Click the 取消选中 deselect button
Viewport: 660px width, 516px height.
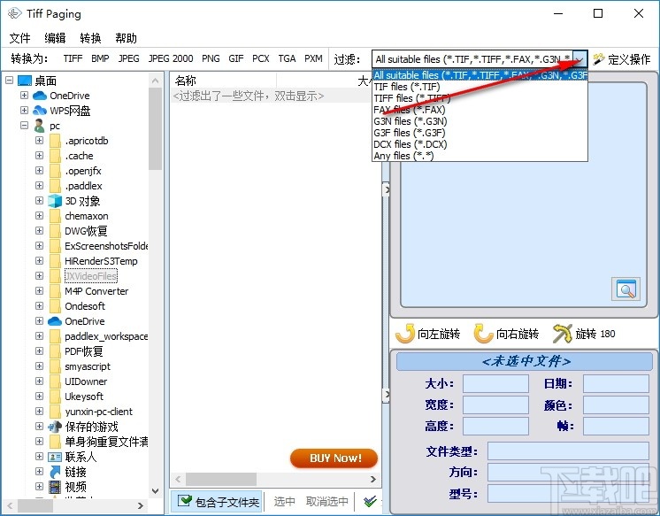pos(327,501)
